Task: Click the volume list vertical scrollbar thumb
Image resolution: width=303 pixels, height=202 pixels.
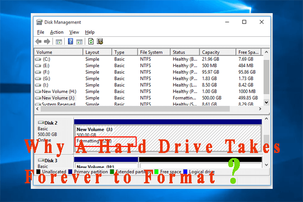Action: [x=266, y=77]
